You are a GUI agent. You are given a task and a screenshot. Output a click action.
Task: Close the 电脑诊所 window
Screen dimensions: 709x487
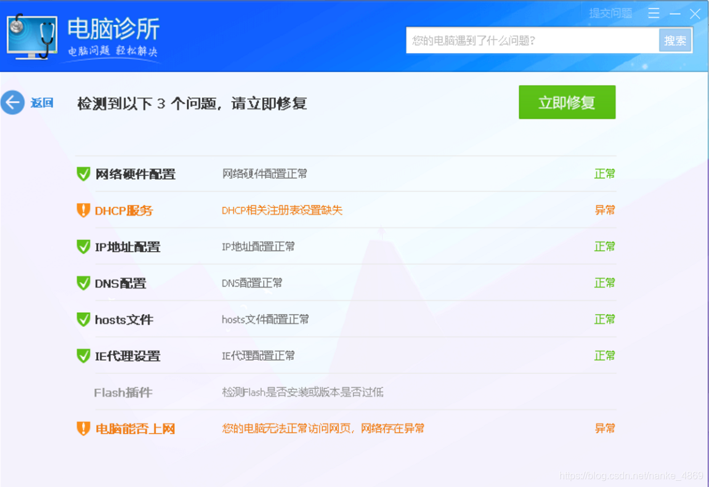click(x=695, y=14)
